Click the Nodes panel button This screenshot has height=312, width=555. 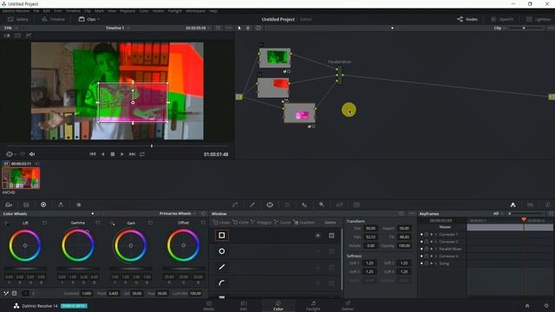467,19
